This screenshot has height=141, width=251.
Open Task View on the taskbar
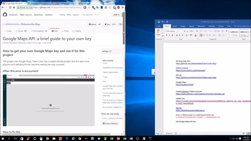tap(15, 139)
